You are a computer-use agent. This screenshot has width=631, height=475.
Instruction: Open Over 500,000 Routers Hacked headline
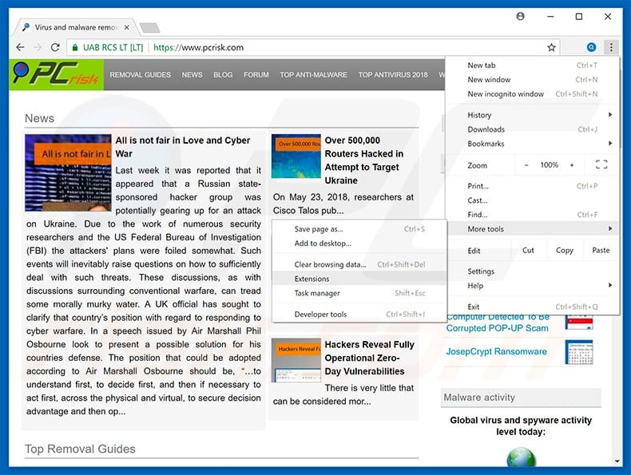pos(363,160)
